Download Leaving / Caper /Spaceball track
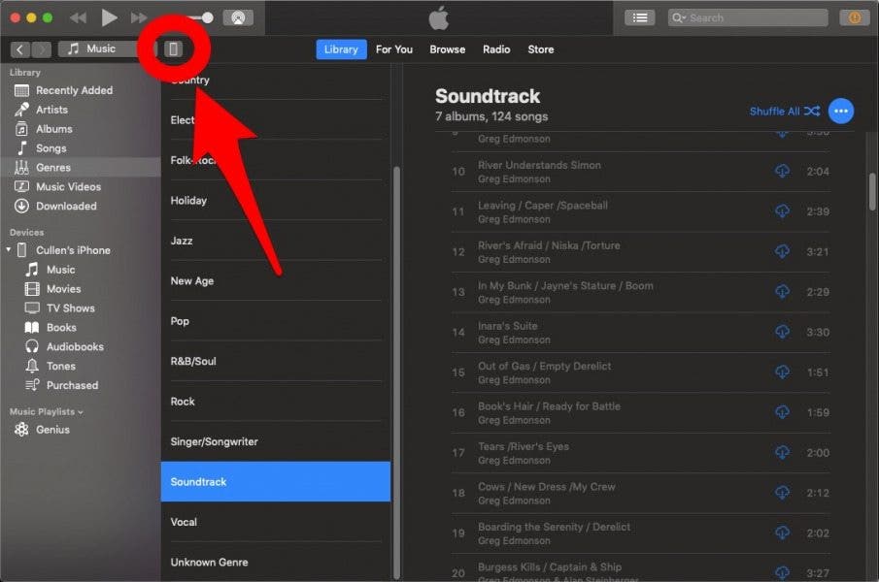The height and width of the screenshot is (582, 879). click(x=782, y=211)
